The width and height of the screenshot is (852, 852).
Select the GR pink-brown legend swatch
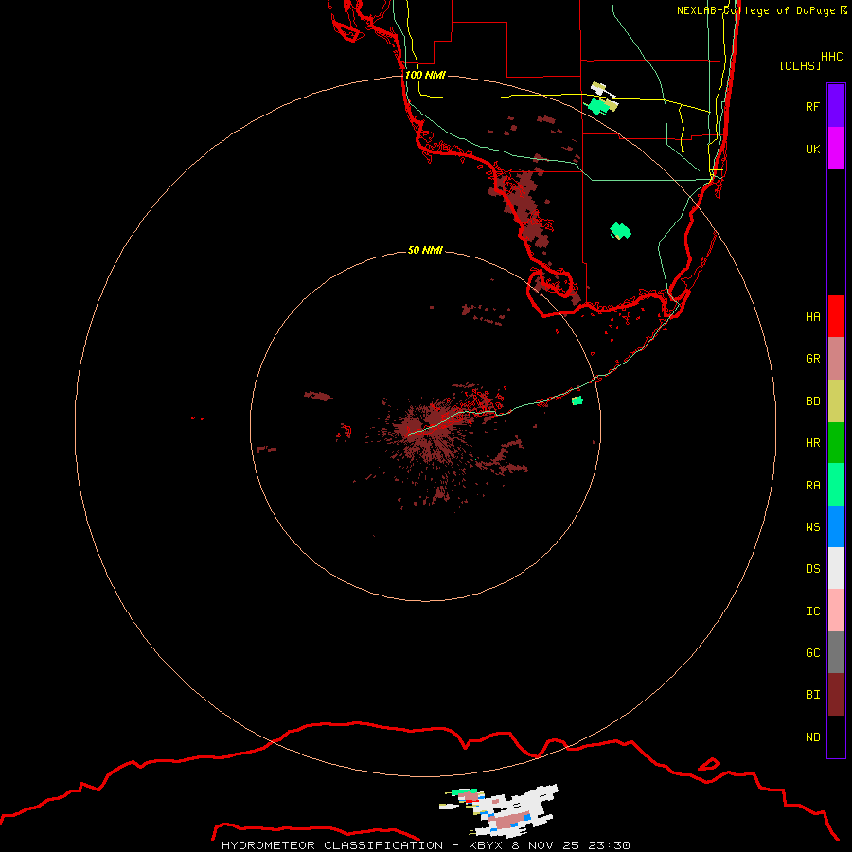click(x=836, y=359)
